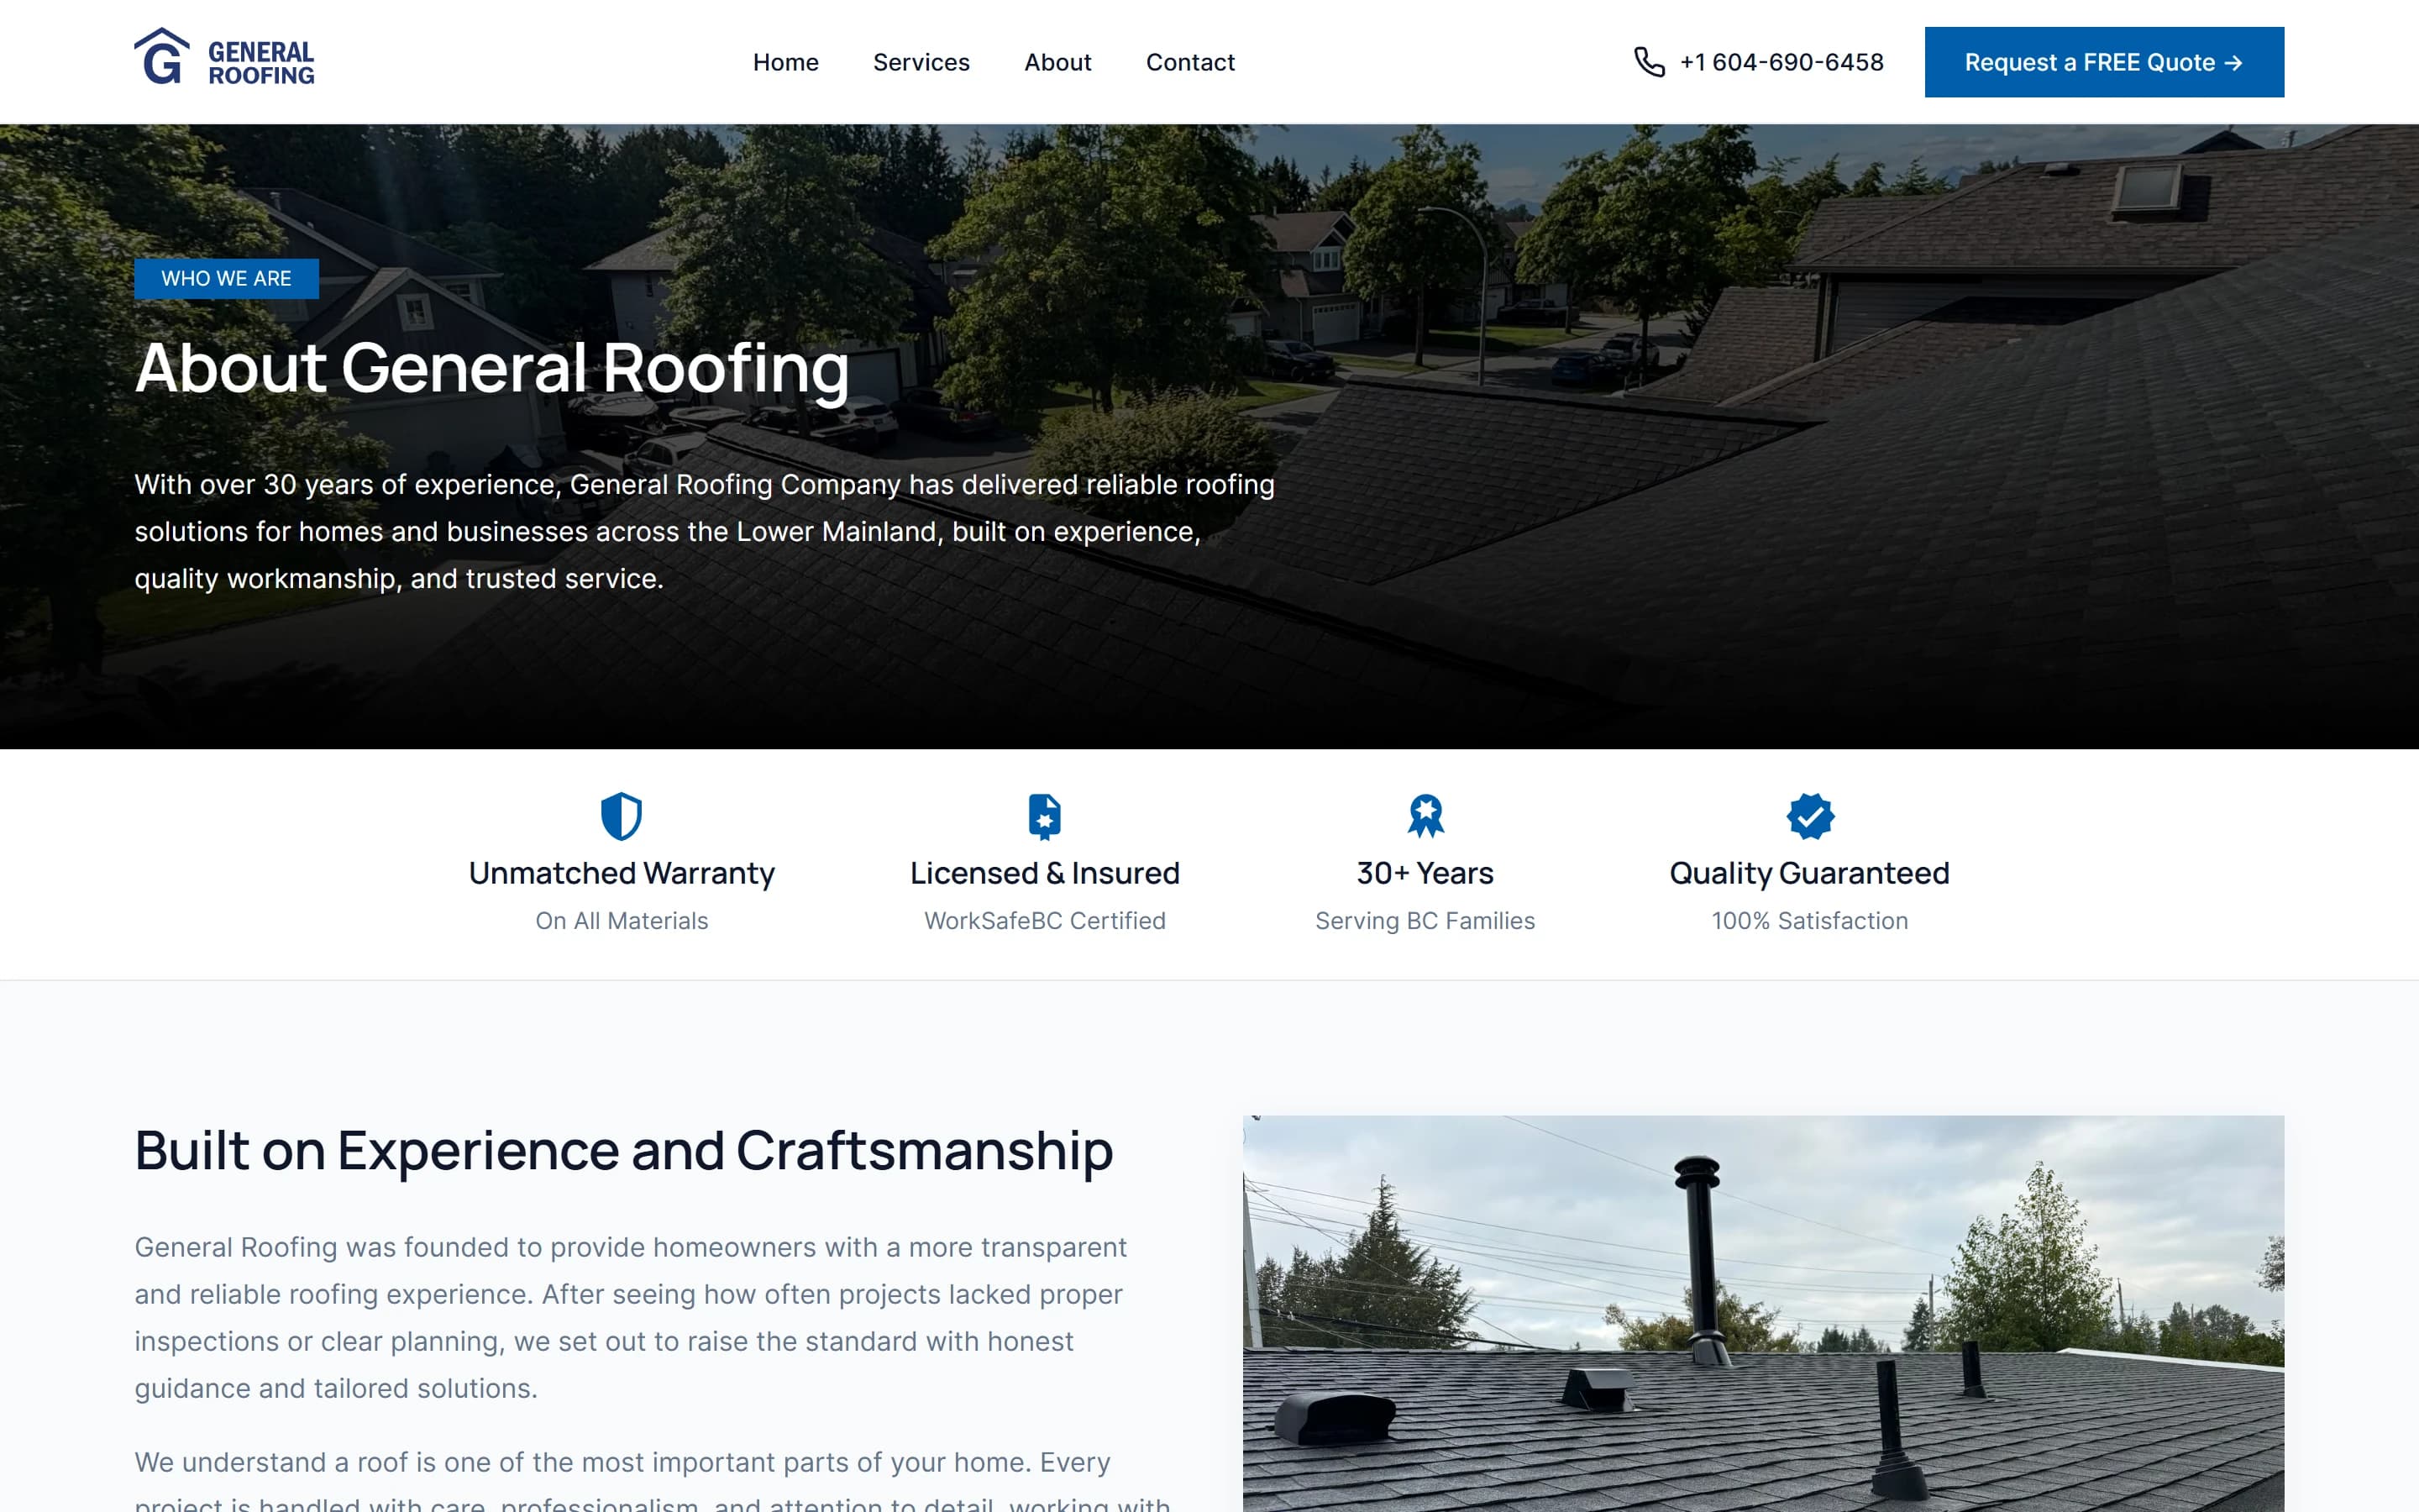2419x1512 pixels.
Task: Click the hero text With over 30 years
Action: pyautogui.click(x=705, y=531)
